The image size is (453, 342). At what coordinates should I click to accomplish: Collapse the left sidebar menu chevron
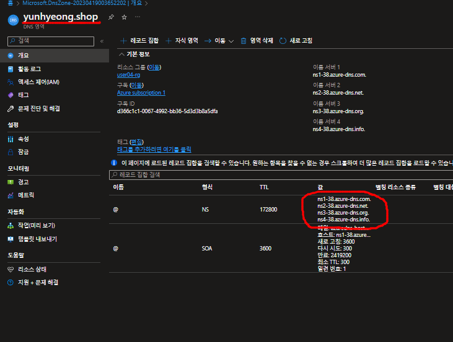tap(102, 41)
